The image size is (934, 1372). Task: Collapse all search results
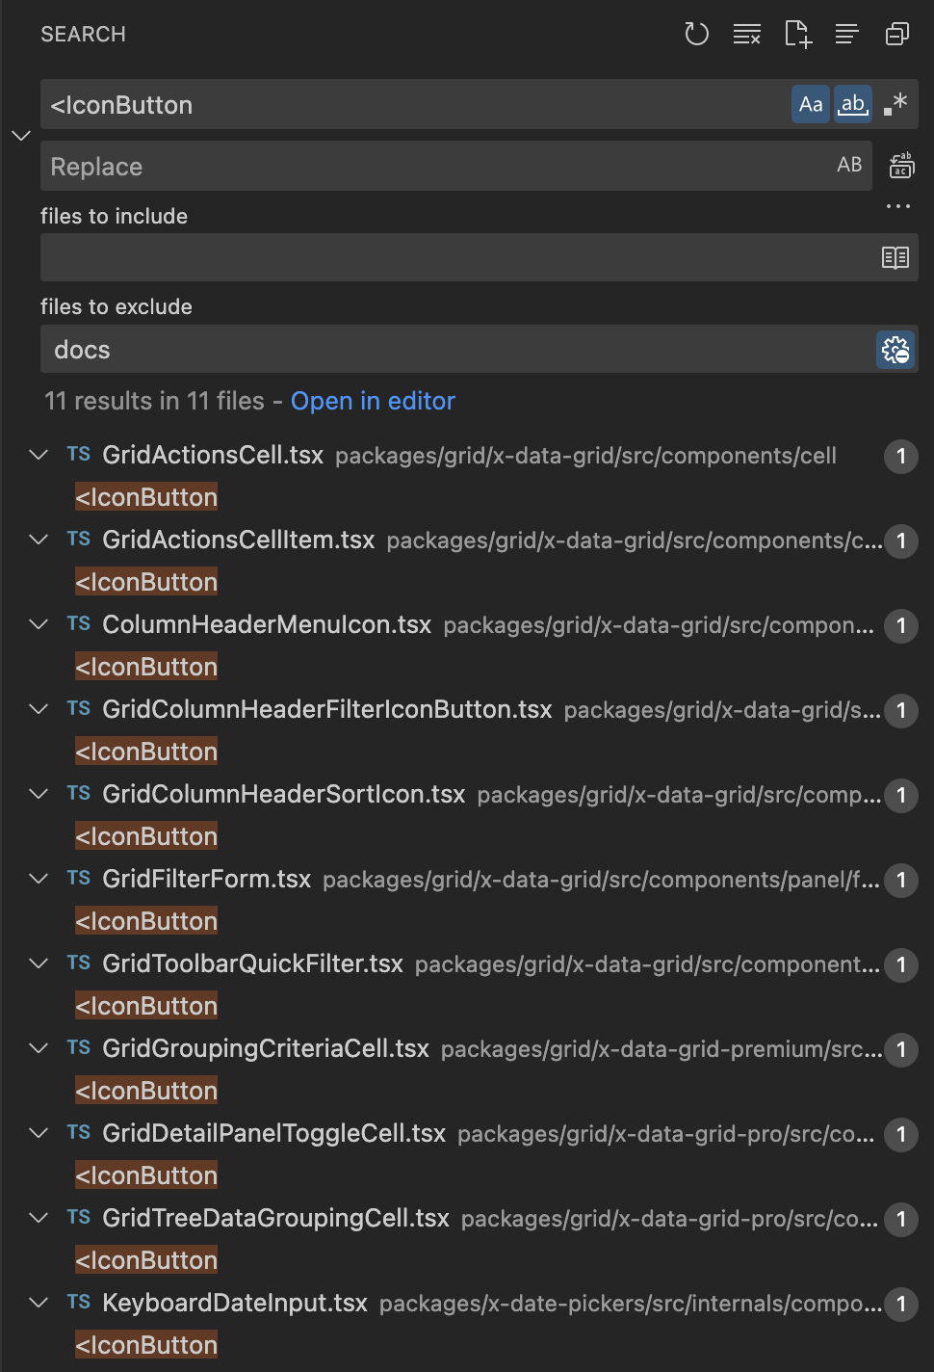click(897, 35)
